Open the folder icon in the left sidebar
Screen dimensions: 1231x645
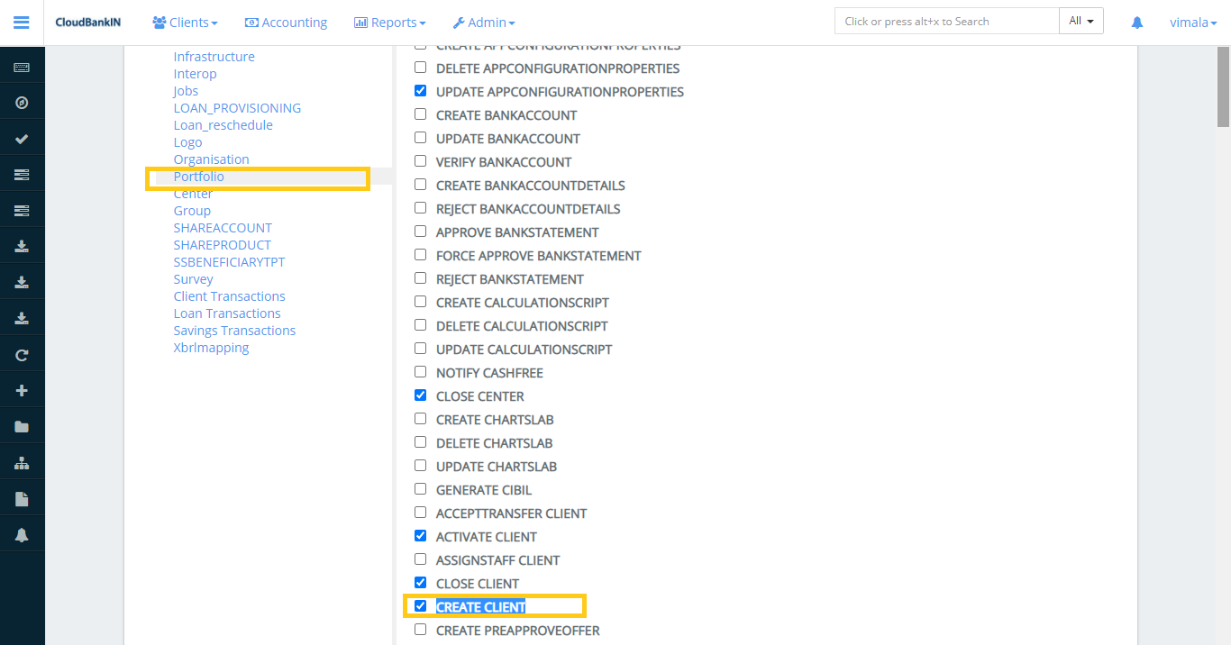coord(22,425)
